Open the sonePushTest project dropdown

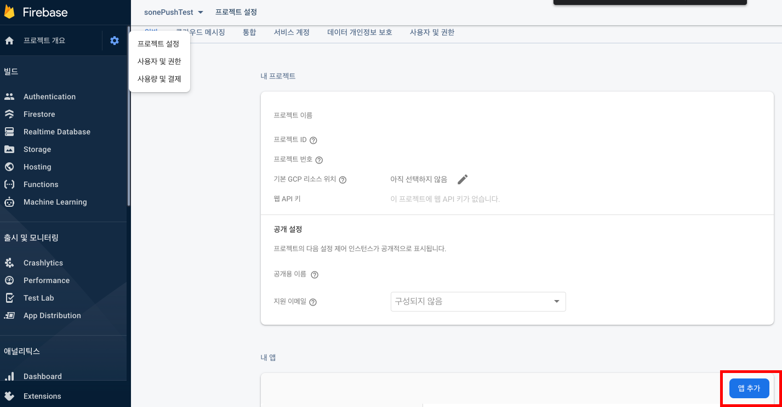[x=173, y=12]
